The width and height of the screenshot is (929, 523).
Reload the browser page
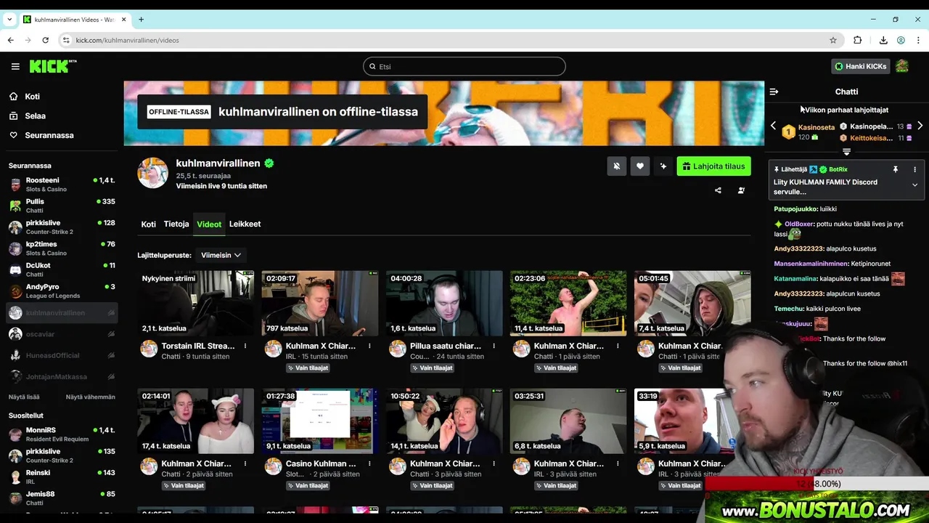tap(46, 40)
